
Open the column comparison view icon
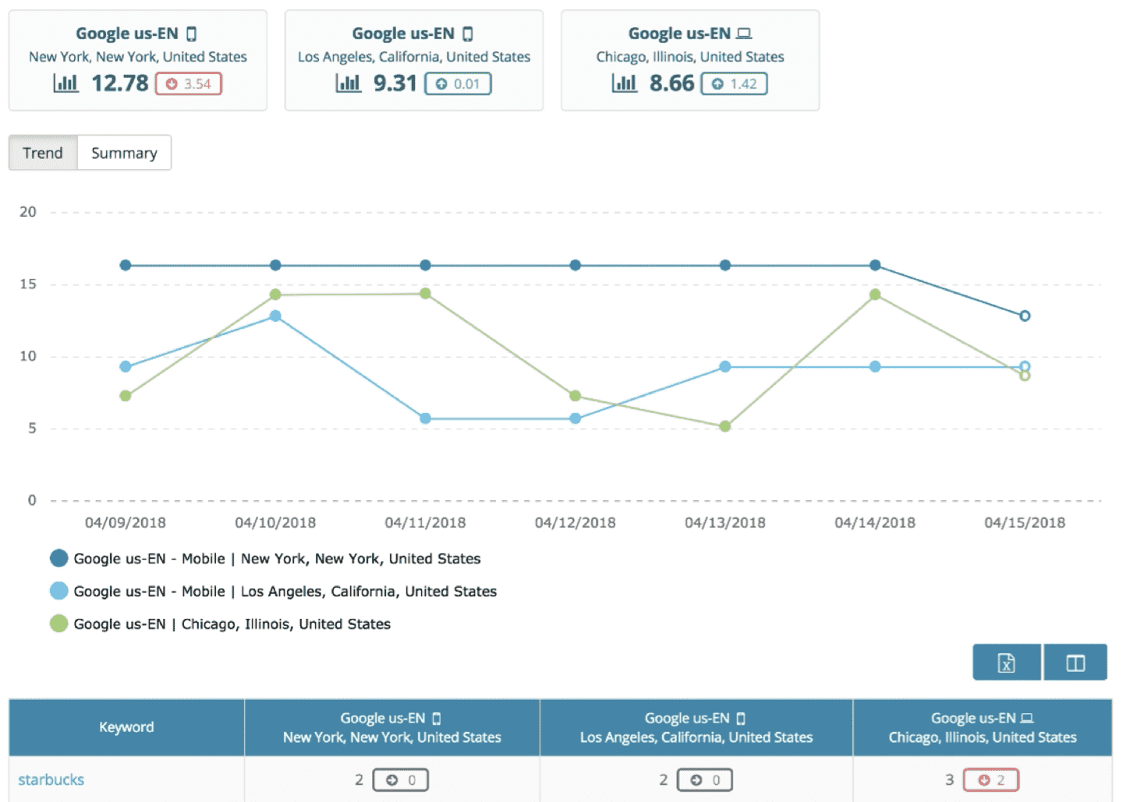pyautogui.click(x=1075, y=662)
